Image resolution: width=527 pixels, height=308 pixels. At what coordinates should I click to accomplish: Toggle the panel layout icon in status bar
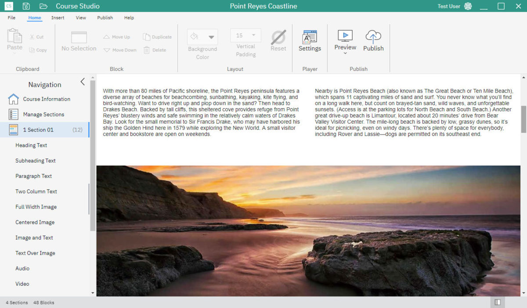497,302
